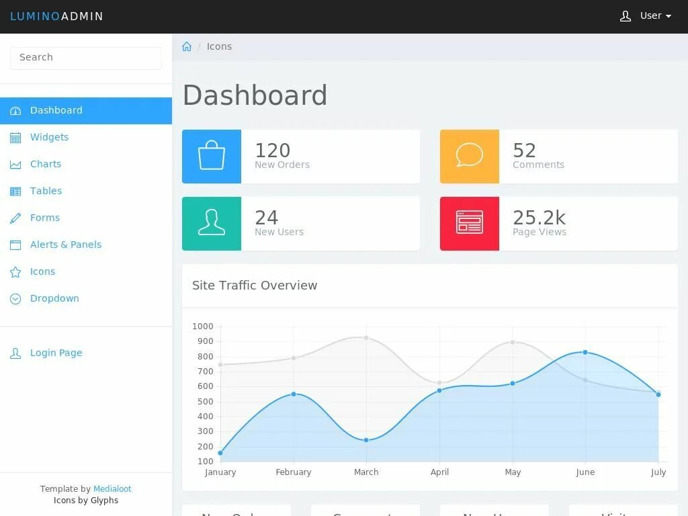Open Dashboard in the sidebar menu

click(86, 111)
